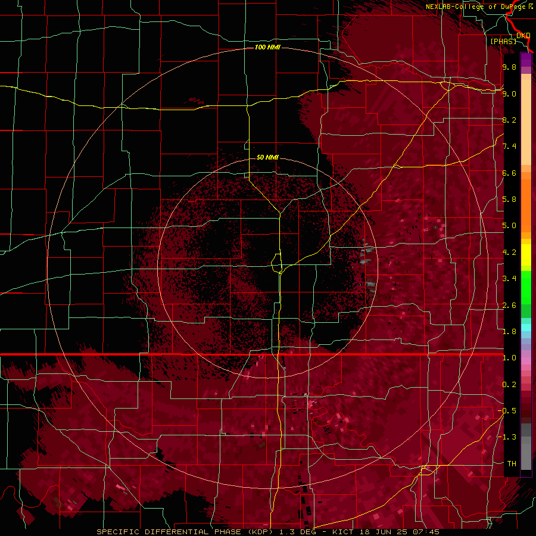Click the 7.4 color scale value
This screenshot has width=536, height=536.
coord(509,147)
